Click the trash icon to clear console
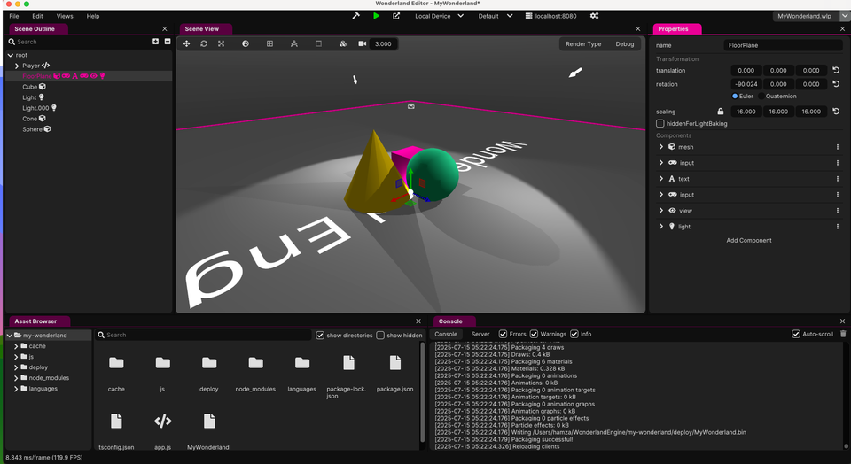This screenshot has width=851, height=464. pyautogui.click(x=843, y=334)
